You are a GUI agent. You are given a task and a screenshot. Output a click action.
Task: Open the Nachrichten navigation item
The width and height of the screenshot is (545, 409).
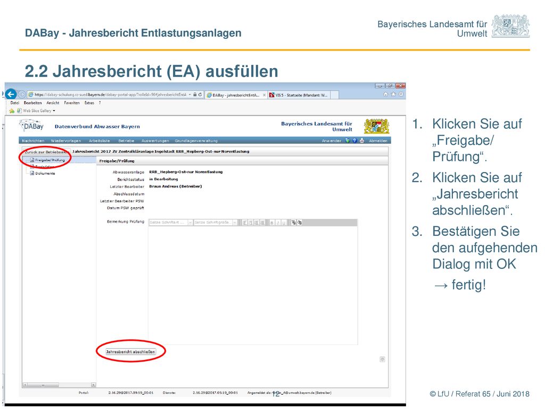[x=33, y=141]
